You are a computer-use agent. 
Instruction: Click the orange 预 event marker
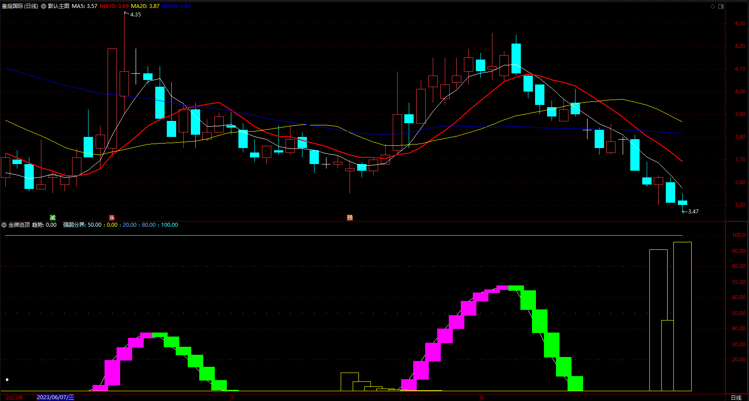pyautogui.click(x=350, y=217)
